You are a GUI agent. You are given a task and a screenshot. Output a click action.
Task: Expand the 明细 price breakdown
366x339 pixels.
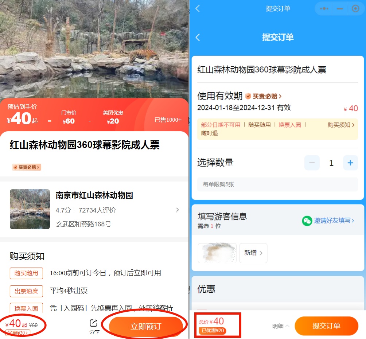tap(281, 326)
